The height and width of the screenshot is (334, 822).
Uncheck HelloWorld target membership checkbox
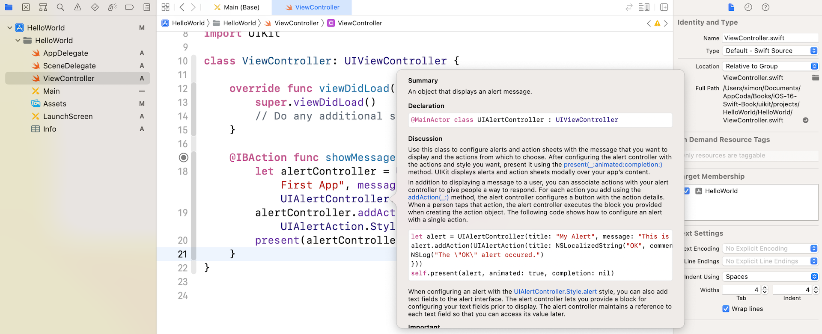pos(687,191)
